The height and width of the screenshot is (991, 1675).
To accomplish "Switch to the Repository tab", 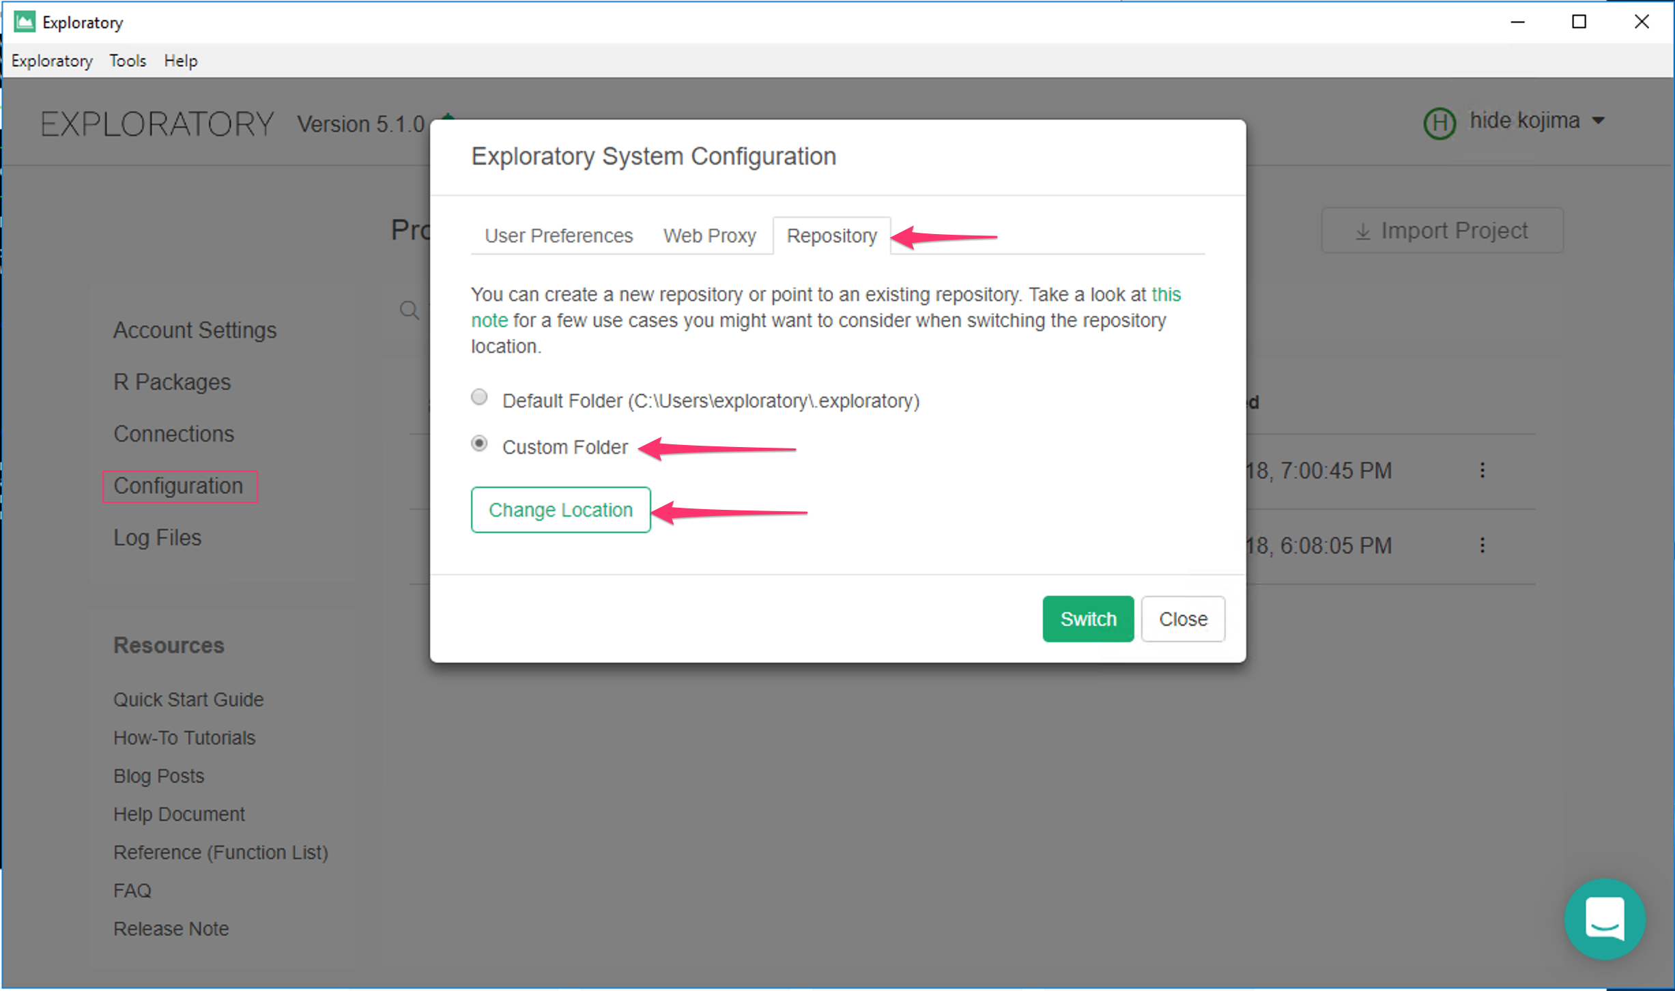I will pos(831,235).
